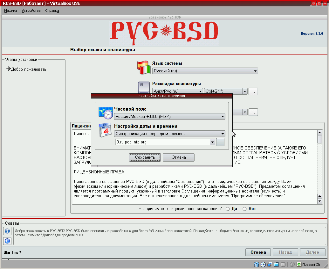Click the keyboard key icon beside Раскладка клавиатуры
The height and width of the screenshot is (269, 329).
click(144, 87)
